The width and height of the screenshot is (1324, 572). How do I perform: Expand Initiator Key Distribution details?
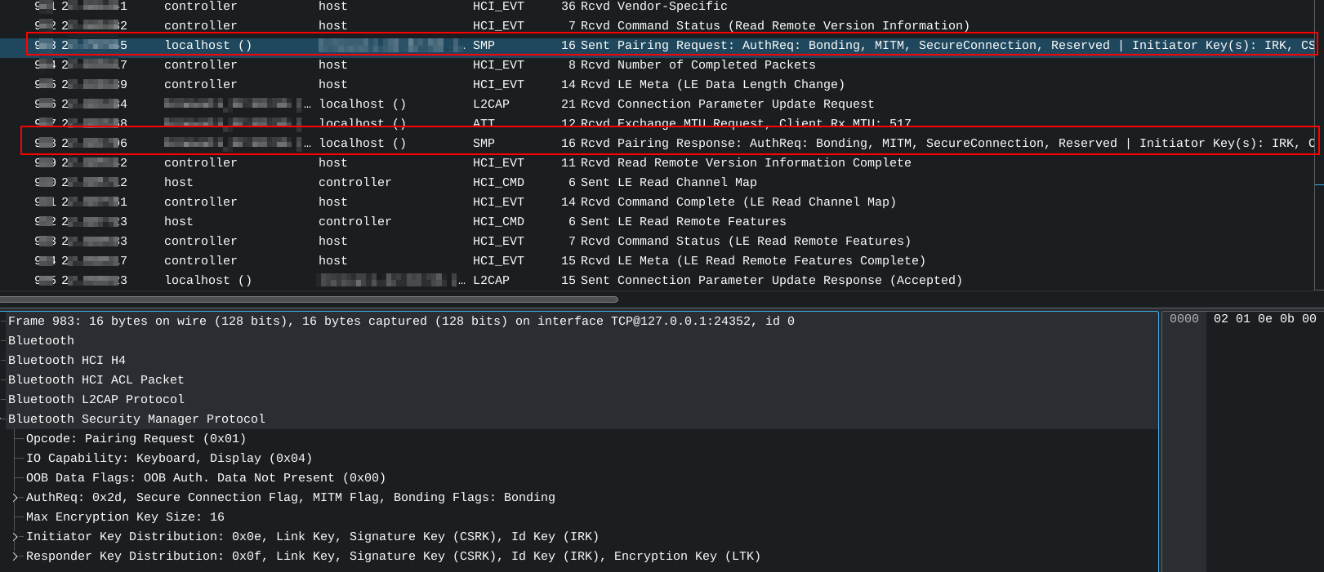15,537
